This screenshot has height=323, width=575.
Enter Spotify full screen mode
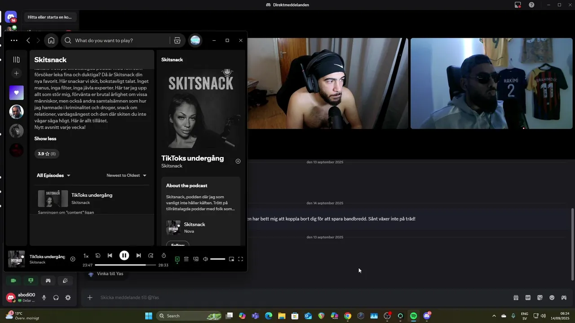tap(240, 259)
